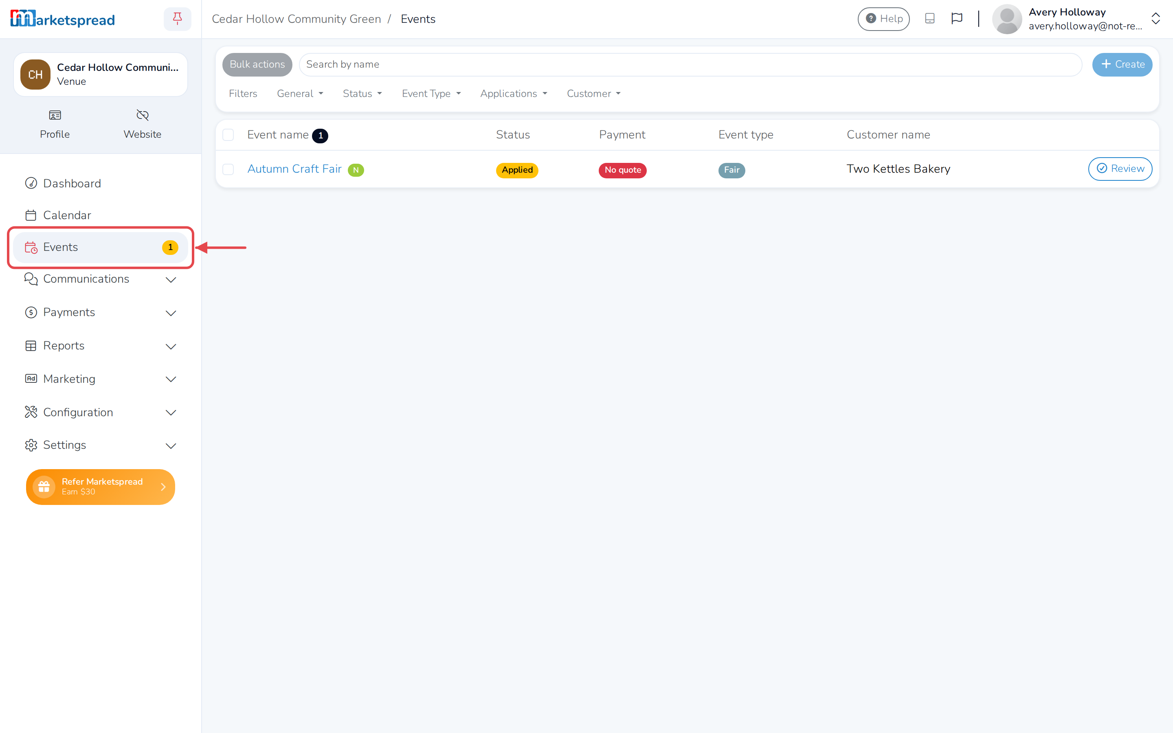Open the General filter dropdown
Viewport: 1173px width, 733px height.
[300, 94]
